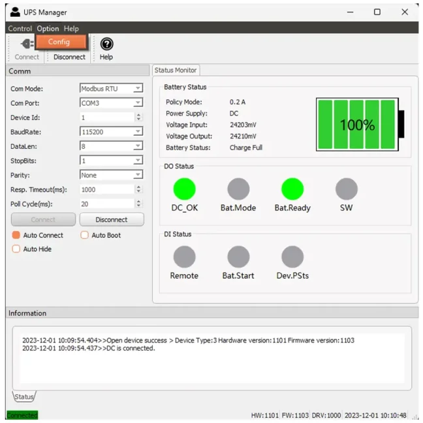Expand the BaudRate dropdown
Image resolution: width=423 pixels, height=423 pixels.
click(111, 132)
